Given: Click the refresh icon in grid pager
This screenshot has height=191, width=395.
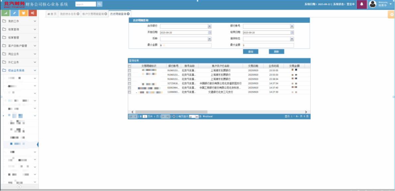Looking at the screenshot, I should pyautogui.click(x=174, y=116).
